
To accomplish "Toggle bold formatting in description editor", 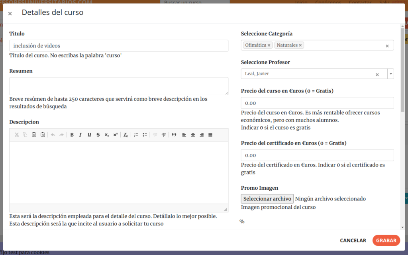I will pos(72,135).
